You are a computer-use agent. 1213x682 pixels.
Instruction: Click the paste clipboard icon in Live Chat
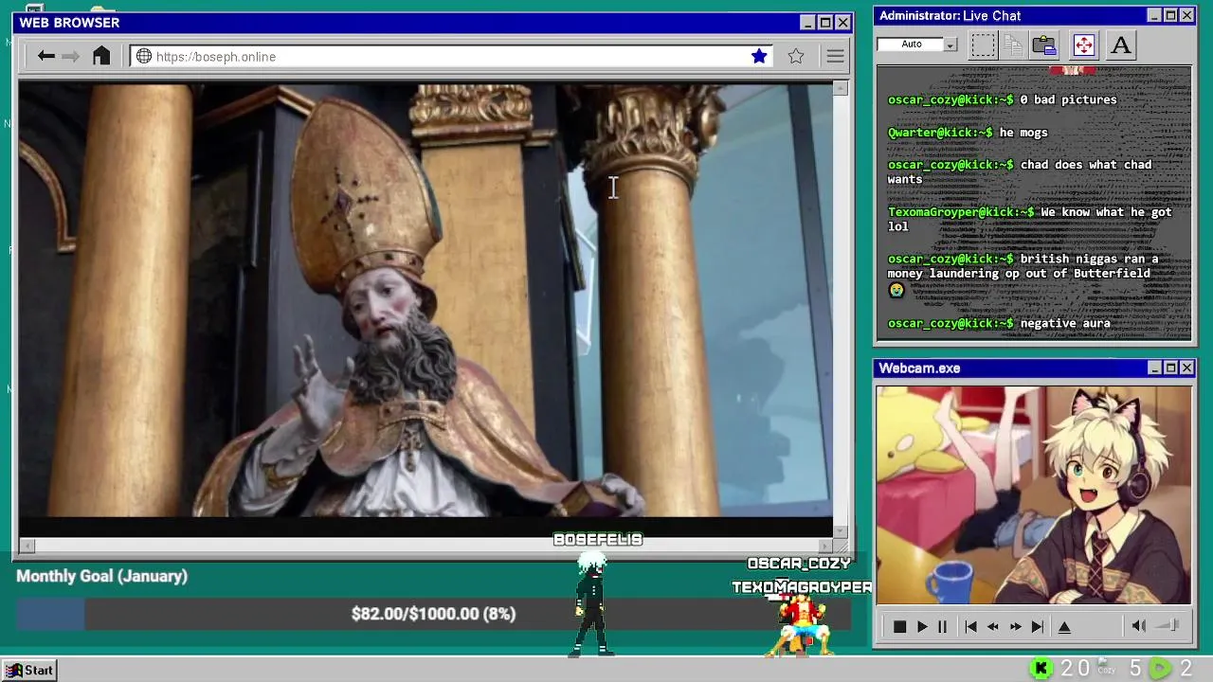[x=1044, y=45]
